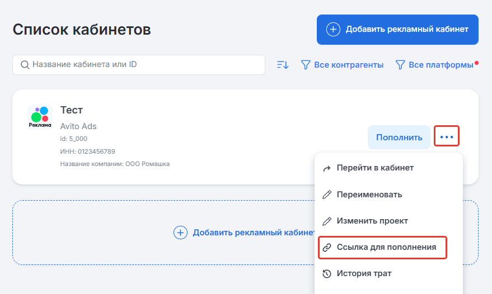Click the Список кабинетов heading

click(x=82, y=30)
